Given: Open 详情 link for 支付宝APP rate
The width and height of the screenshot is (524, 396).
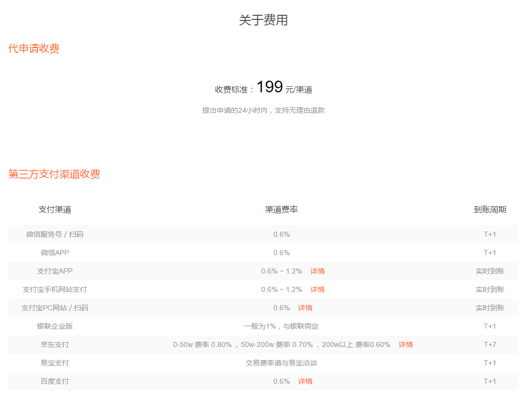Looking at the screenshot, I should [316, 271].
